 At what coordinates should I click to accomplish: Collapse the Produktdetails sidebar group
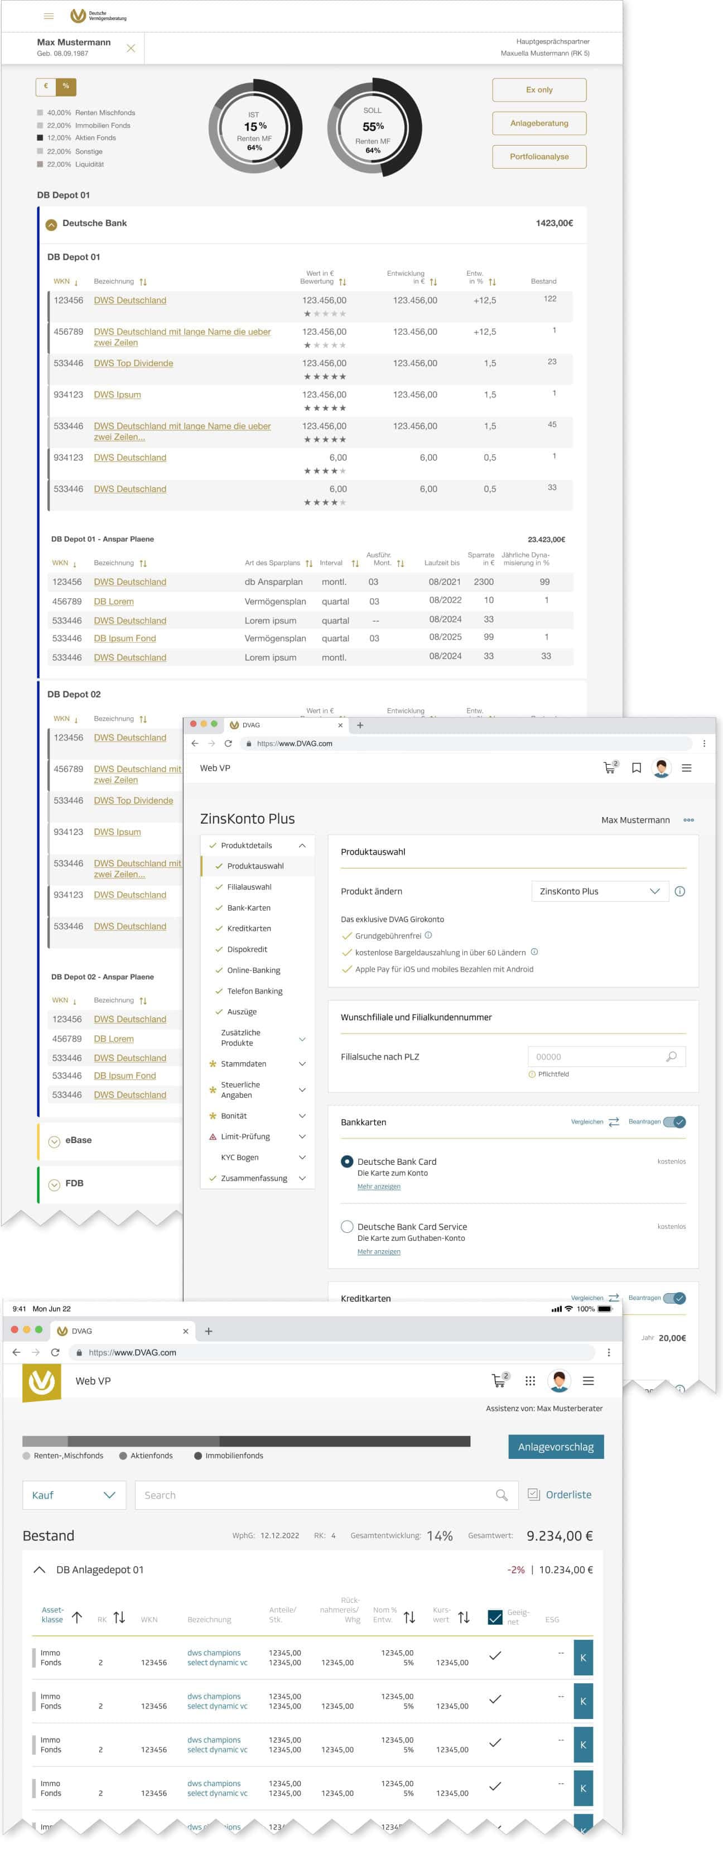click(x=302, y=845)
